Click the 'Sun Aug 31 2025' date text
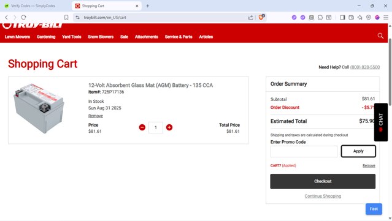This screenshot has width=392, height=221. pos(104,108)
